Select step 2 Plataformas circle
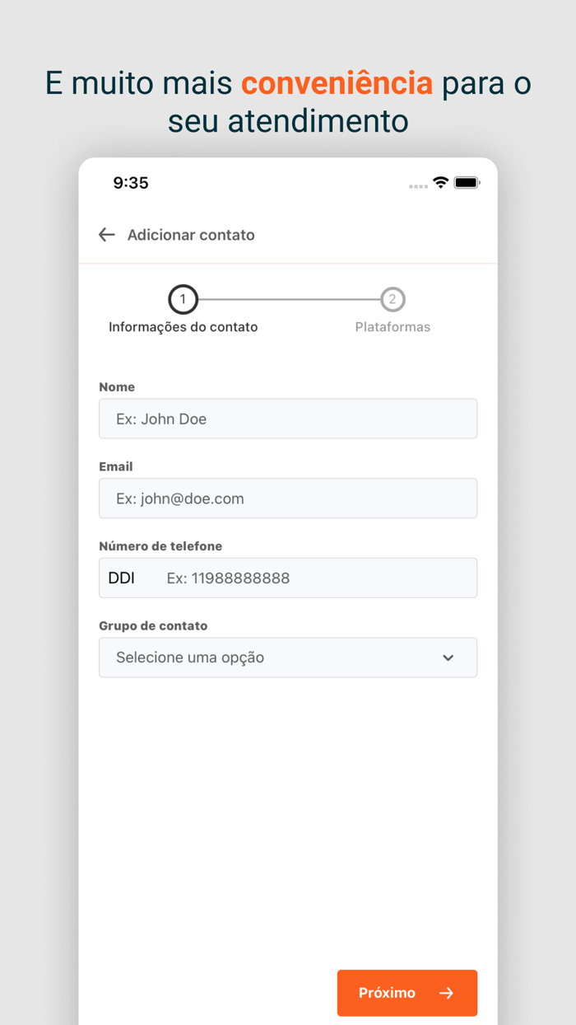This screenshot has width=576, height=1025. point(393,299)
